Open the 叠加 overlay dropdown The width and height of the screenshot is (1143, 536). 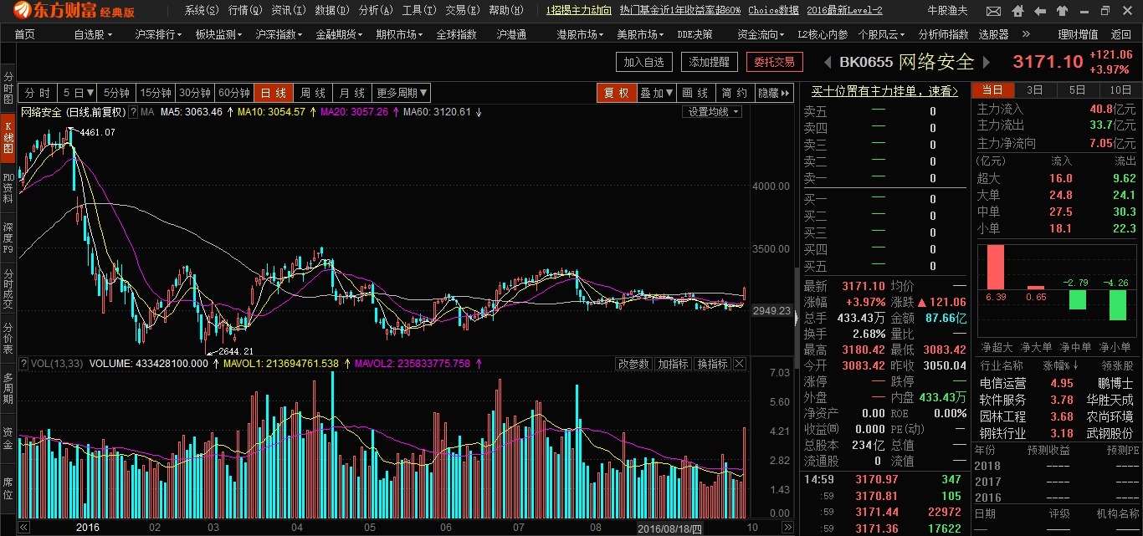[657, 93]
